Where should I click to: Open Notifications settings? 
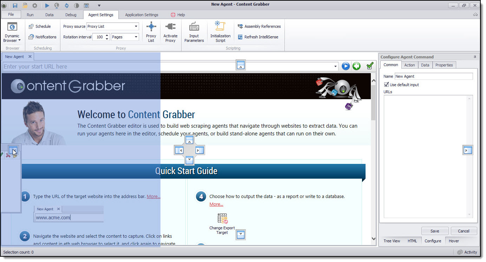point(42,37)
